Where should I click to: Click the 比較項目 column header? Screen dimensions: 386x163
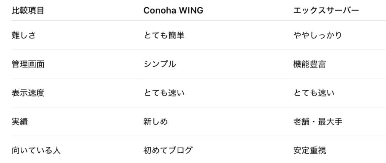(x=28, y=11)
